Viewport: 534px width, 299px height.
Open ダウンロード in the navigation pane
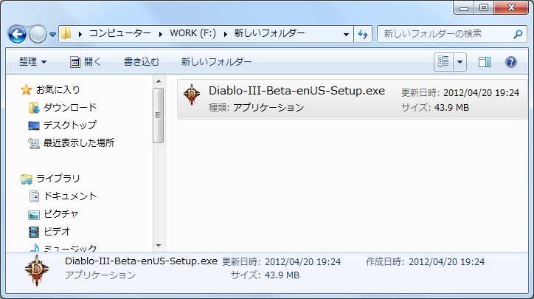click(70, 107)
